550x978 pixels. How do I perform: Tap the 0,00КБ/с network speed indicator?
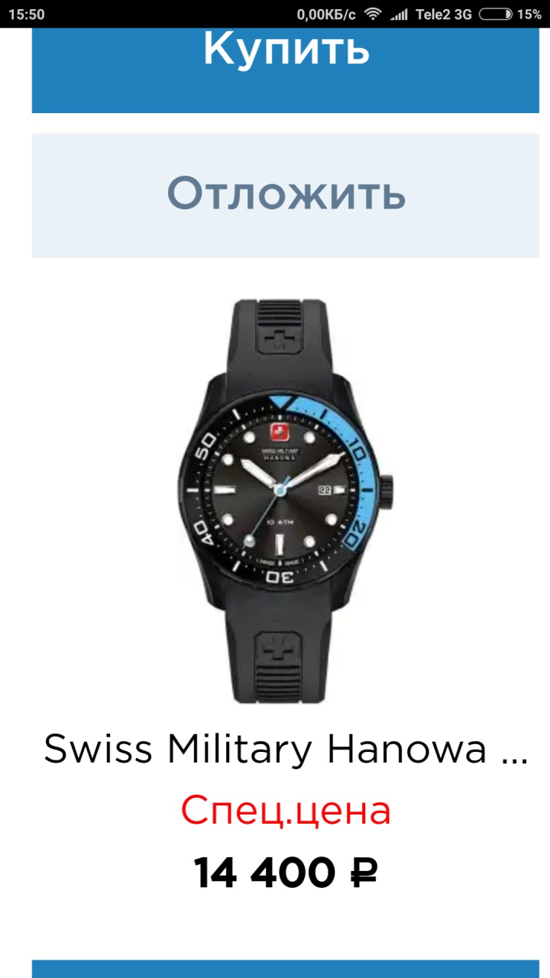click(326, 15)
